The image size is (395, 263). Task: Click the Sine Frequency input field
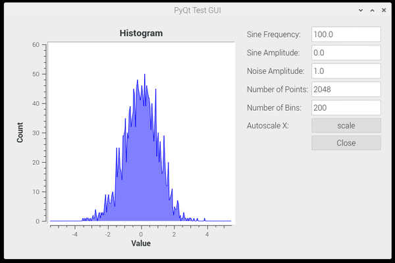tap(346, 34)
